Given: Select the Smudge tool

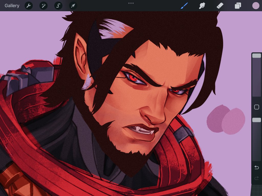Looking at the screenshot, I should coord(202,6).
